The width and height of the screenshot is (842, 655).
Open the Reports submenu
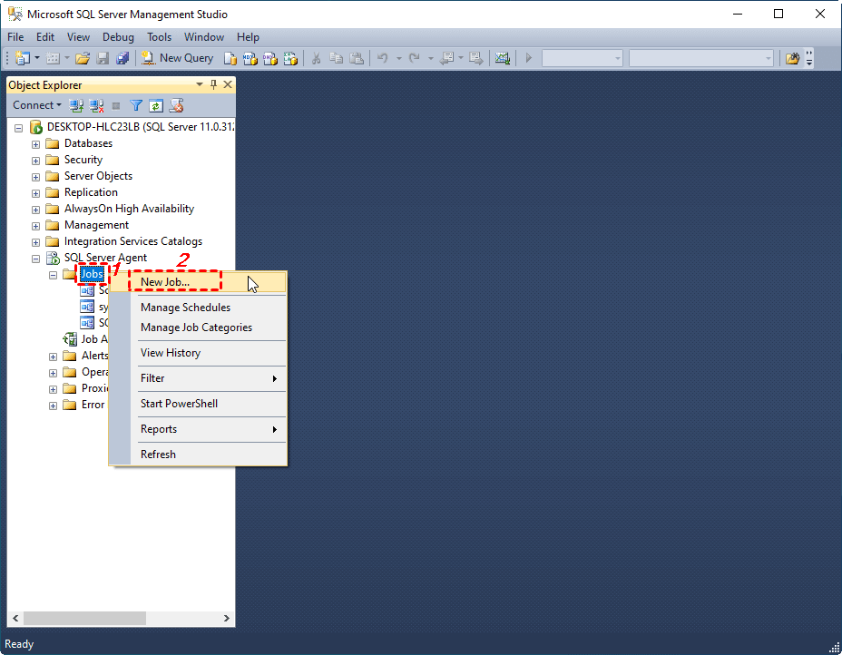[x=198, y=429]
